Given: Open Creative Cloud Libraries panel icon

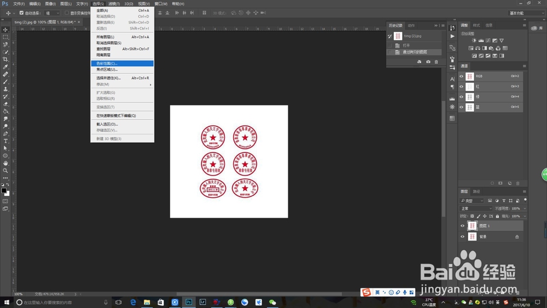Looking at the screenshot, I should (x=534, y=28).
